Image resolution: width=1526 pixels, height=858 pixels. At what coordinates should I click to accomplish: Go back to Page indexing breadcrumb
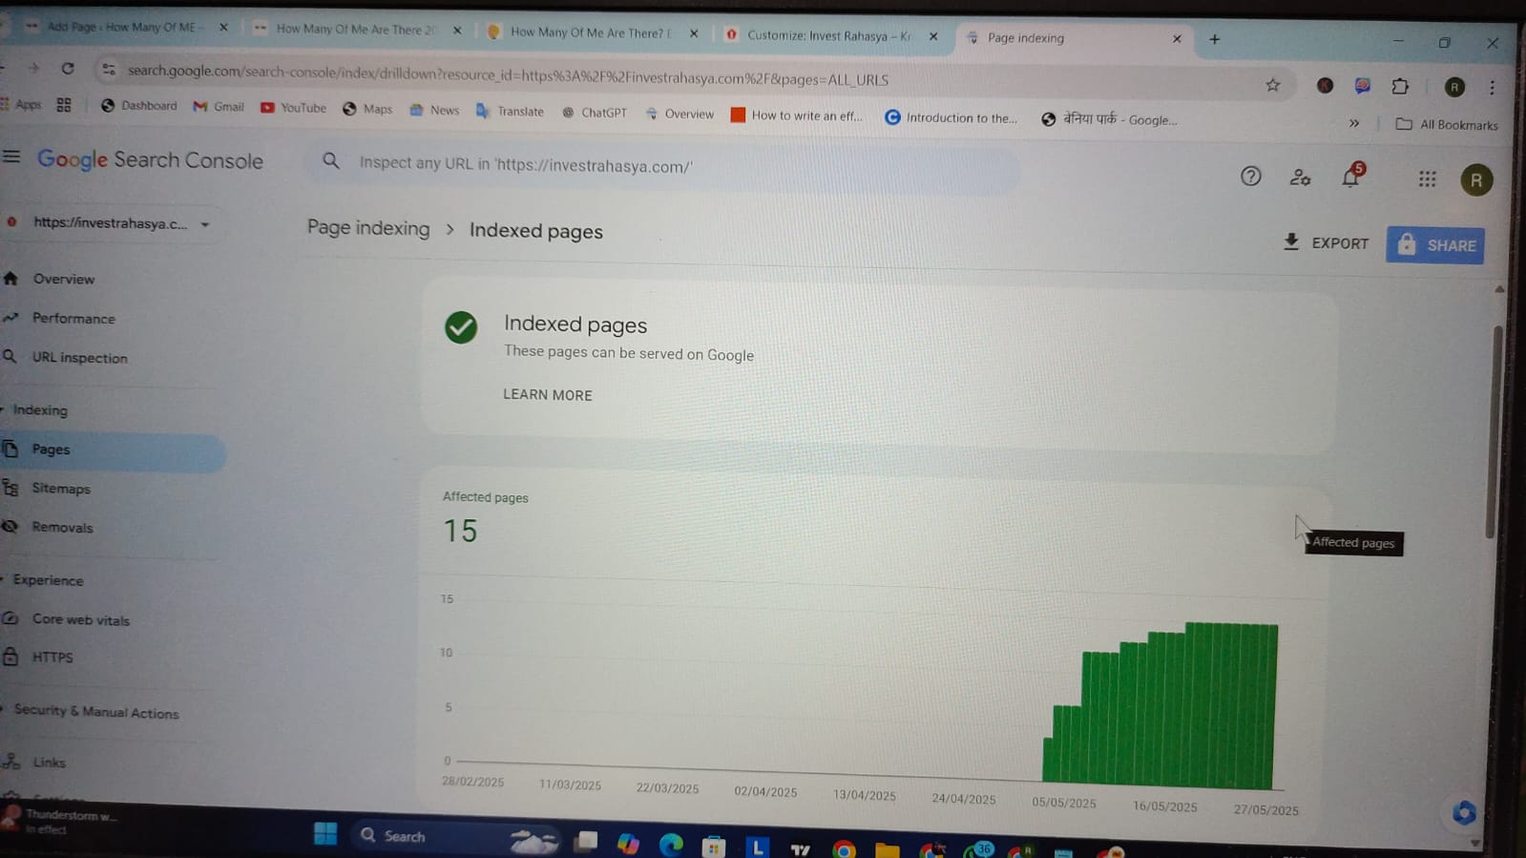coord(368,228)
